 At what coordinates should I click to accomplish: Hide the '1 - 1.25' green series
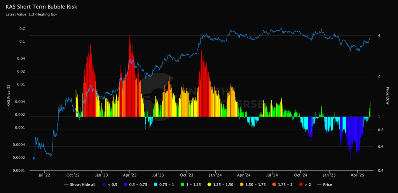190,184
